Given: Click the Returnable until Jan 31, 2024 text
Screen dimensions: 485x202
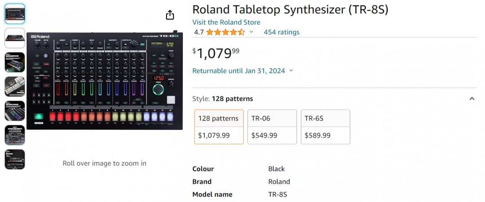Looking at the screenshot, I should pyautogui.click(x=238, y=71).
